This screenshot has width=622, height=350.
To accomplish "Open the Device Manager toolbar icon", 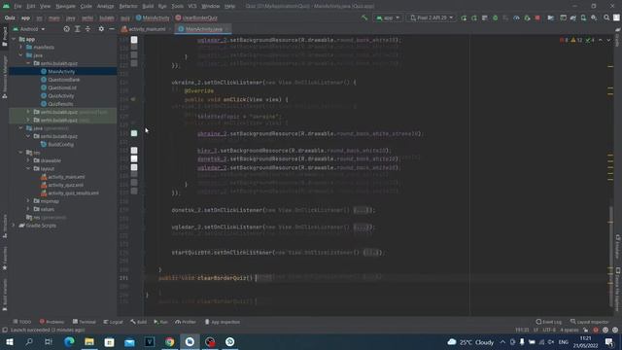I will [583, 17].
